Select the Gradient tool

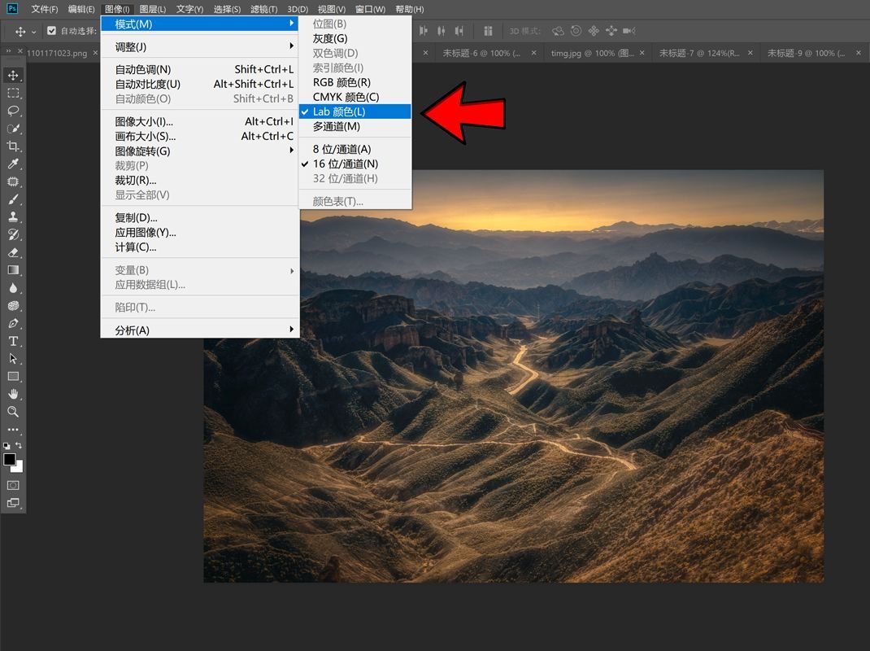coord(12,270)
